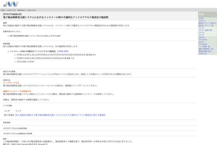The image size is (217, 145).
Task: Open '脆弱性レポート一覧' in the sidebar
Action: point(206,26)
